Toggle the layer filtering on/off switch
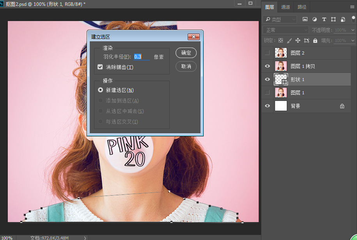 [353, 19]
